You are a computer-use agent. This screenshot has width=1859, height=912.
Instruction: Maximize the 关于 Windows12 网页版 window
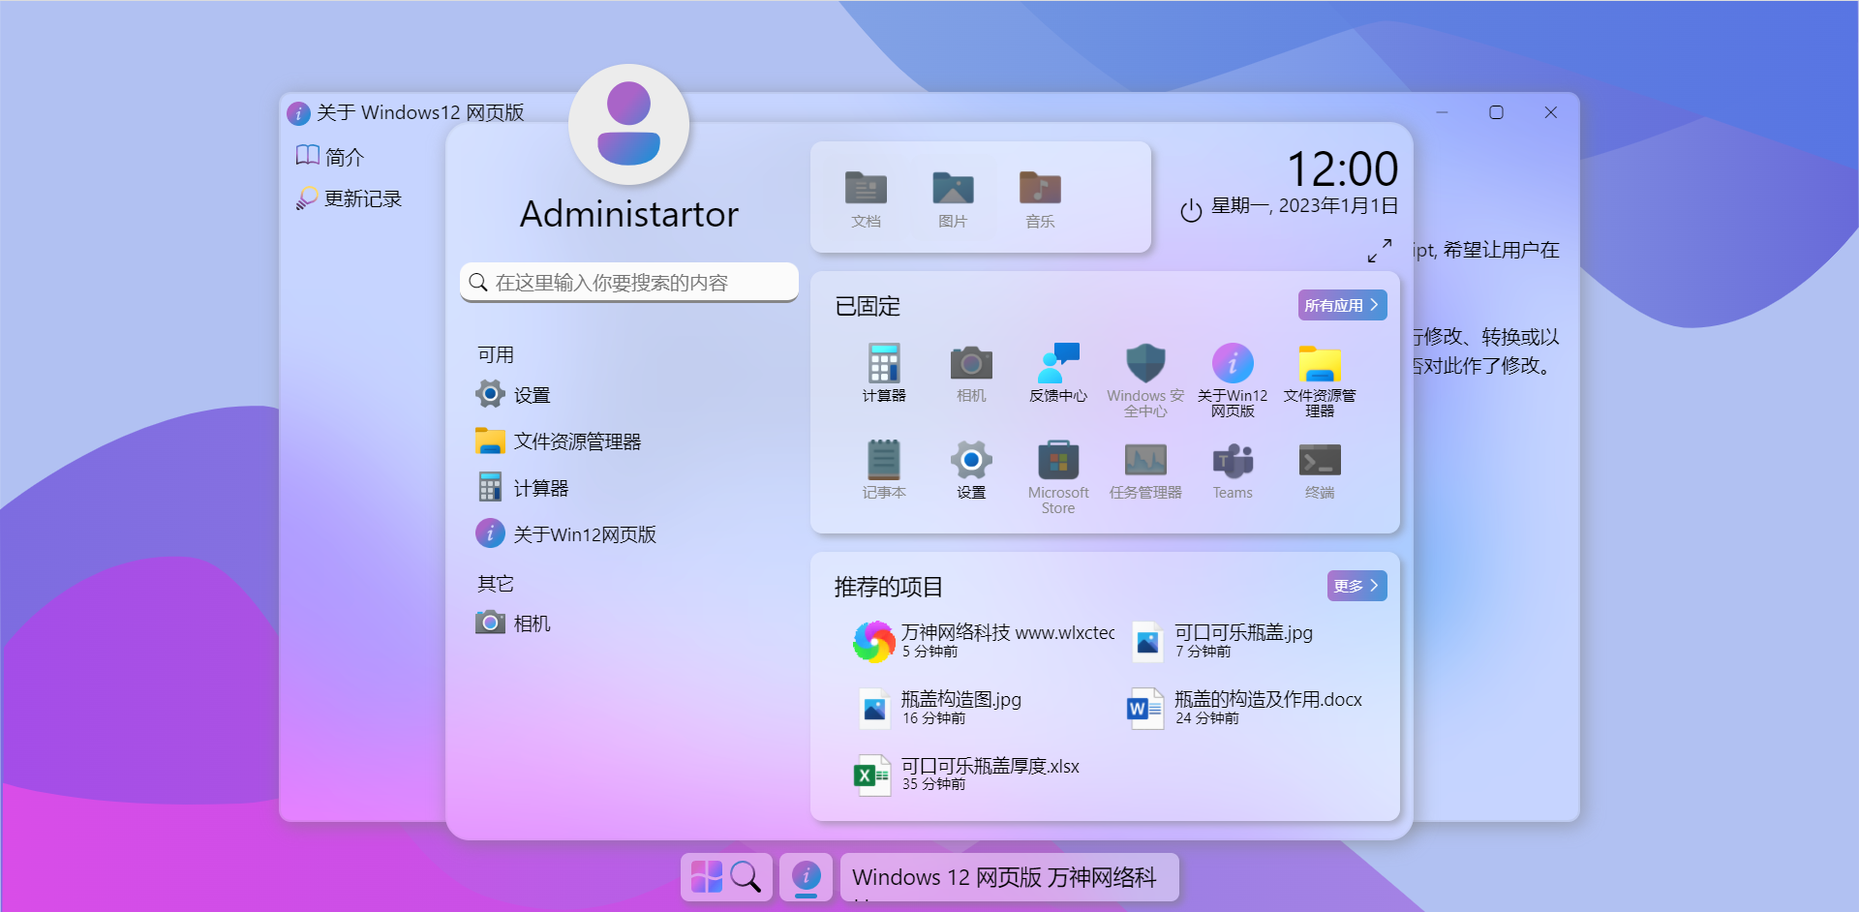point(1496,112)
